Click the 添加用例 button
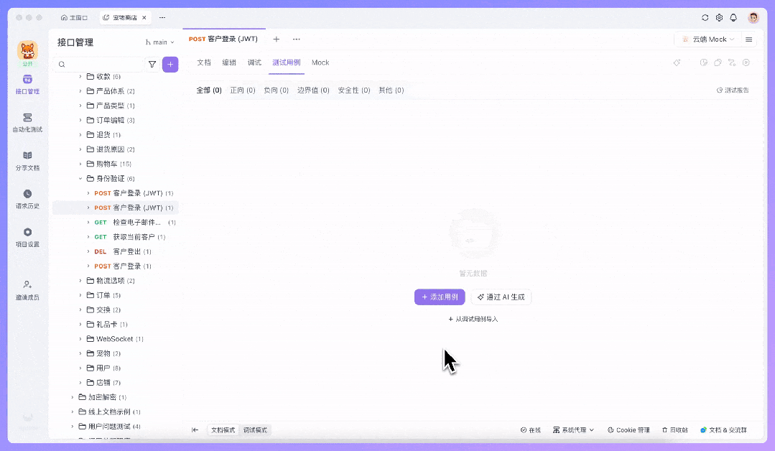 (x=439, y=297)
